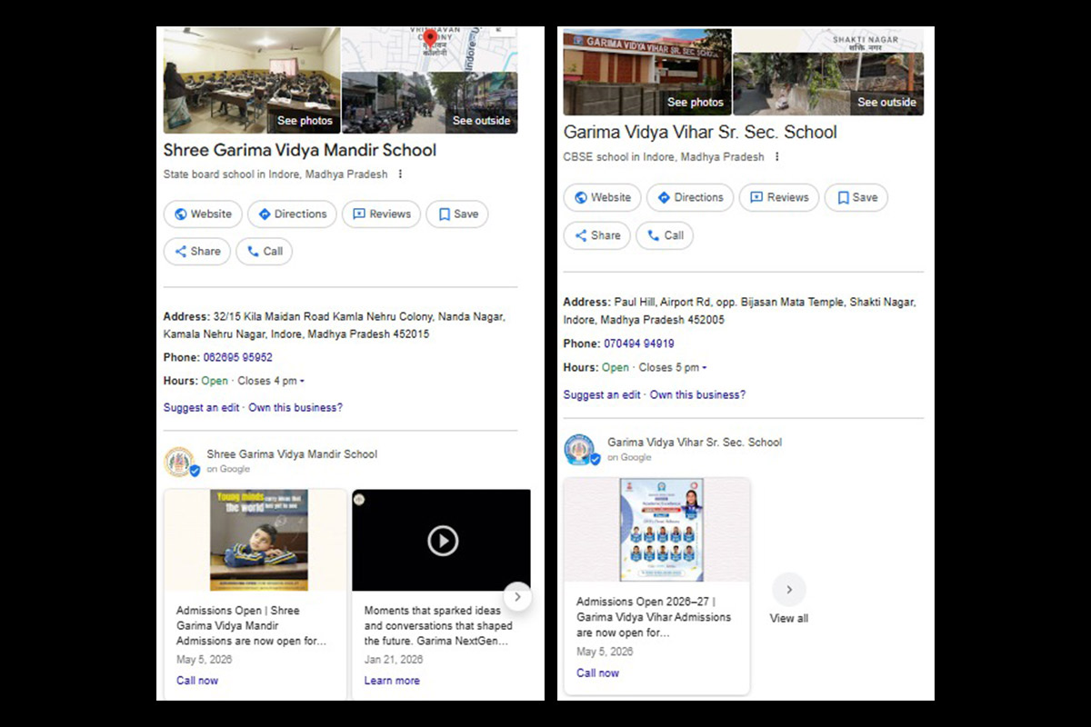The image size is (1091, 727).
Task: Share Shree Garima Vidya Mandir School listing
Action: point(196,252)
